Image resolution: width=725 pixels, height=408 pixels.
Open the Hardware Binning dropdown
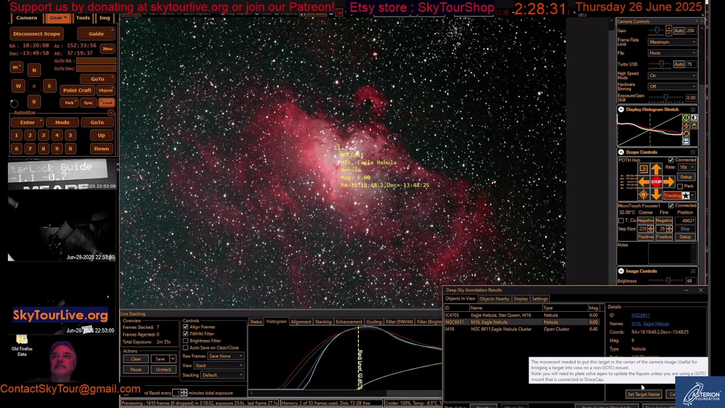point(672,86)
